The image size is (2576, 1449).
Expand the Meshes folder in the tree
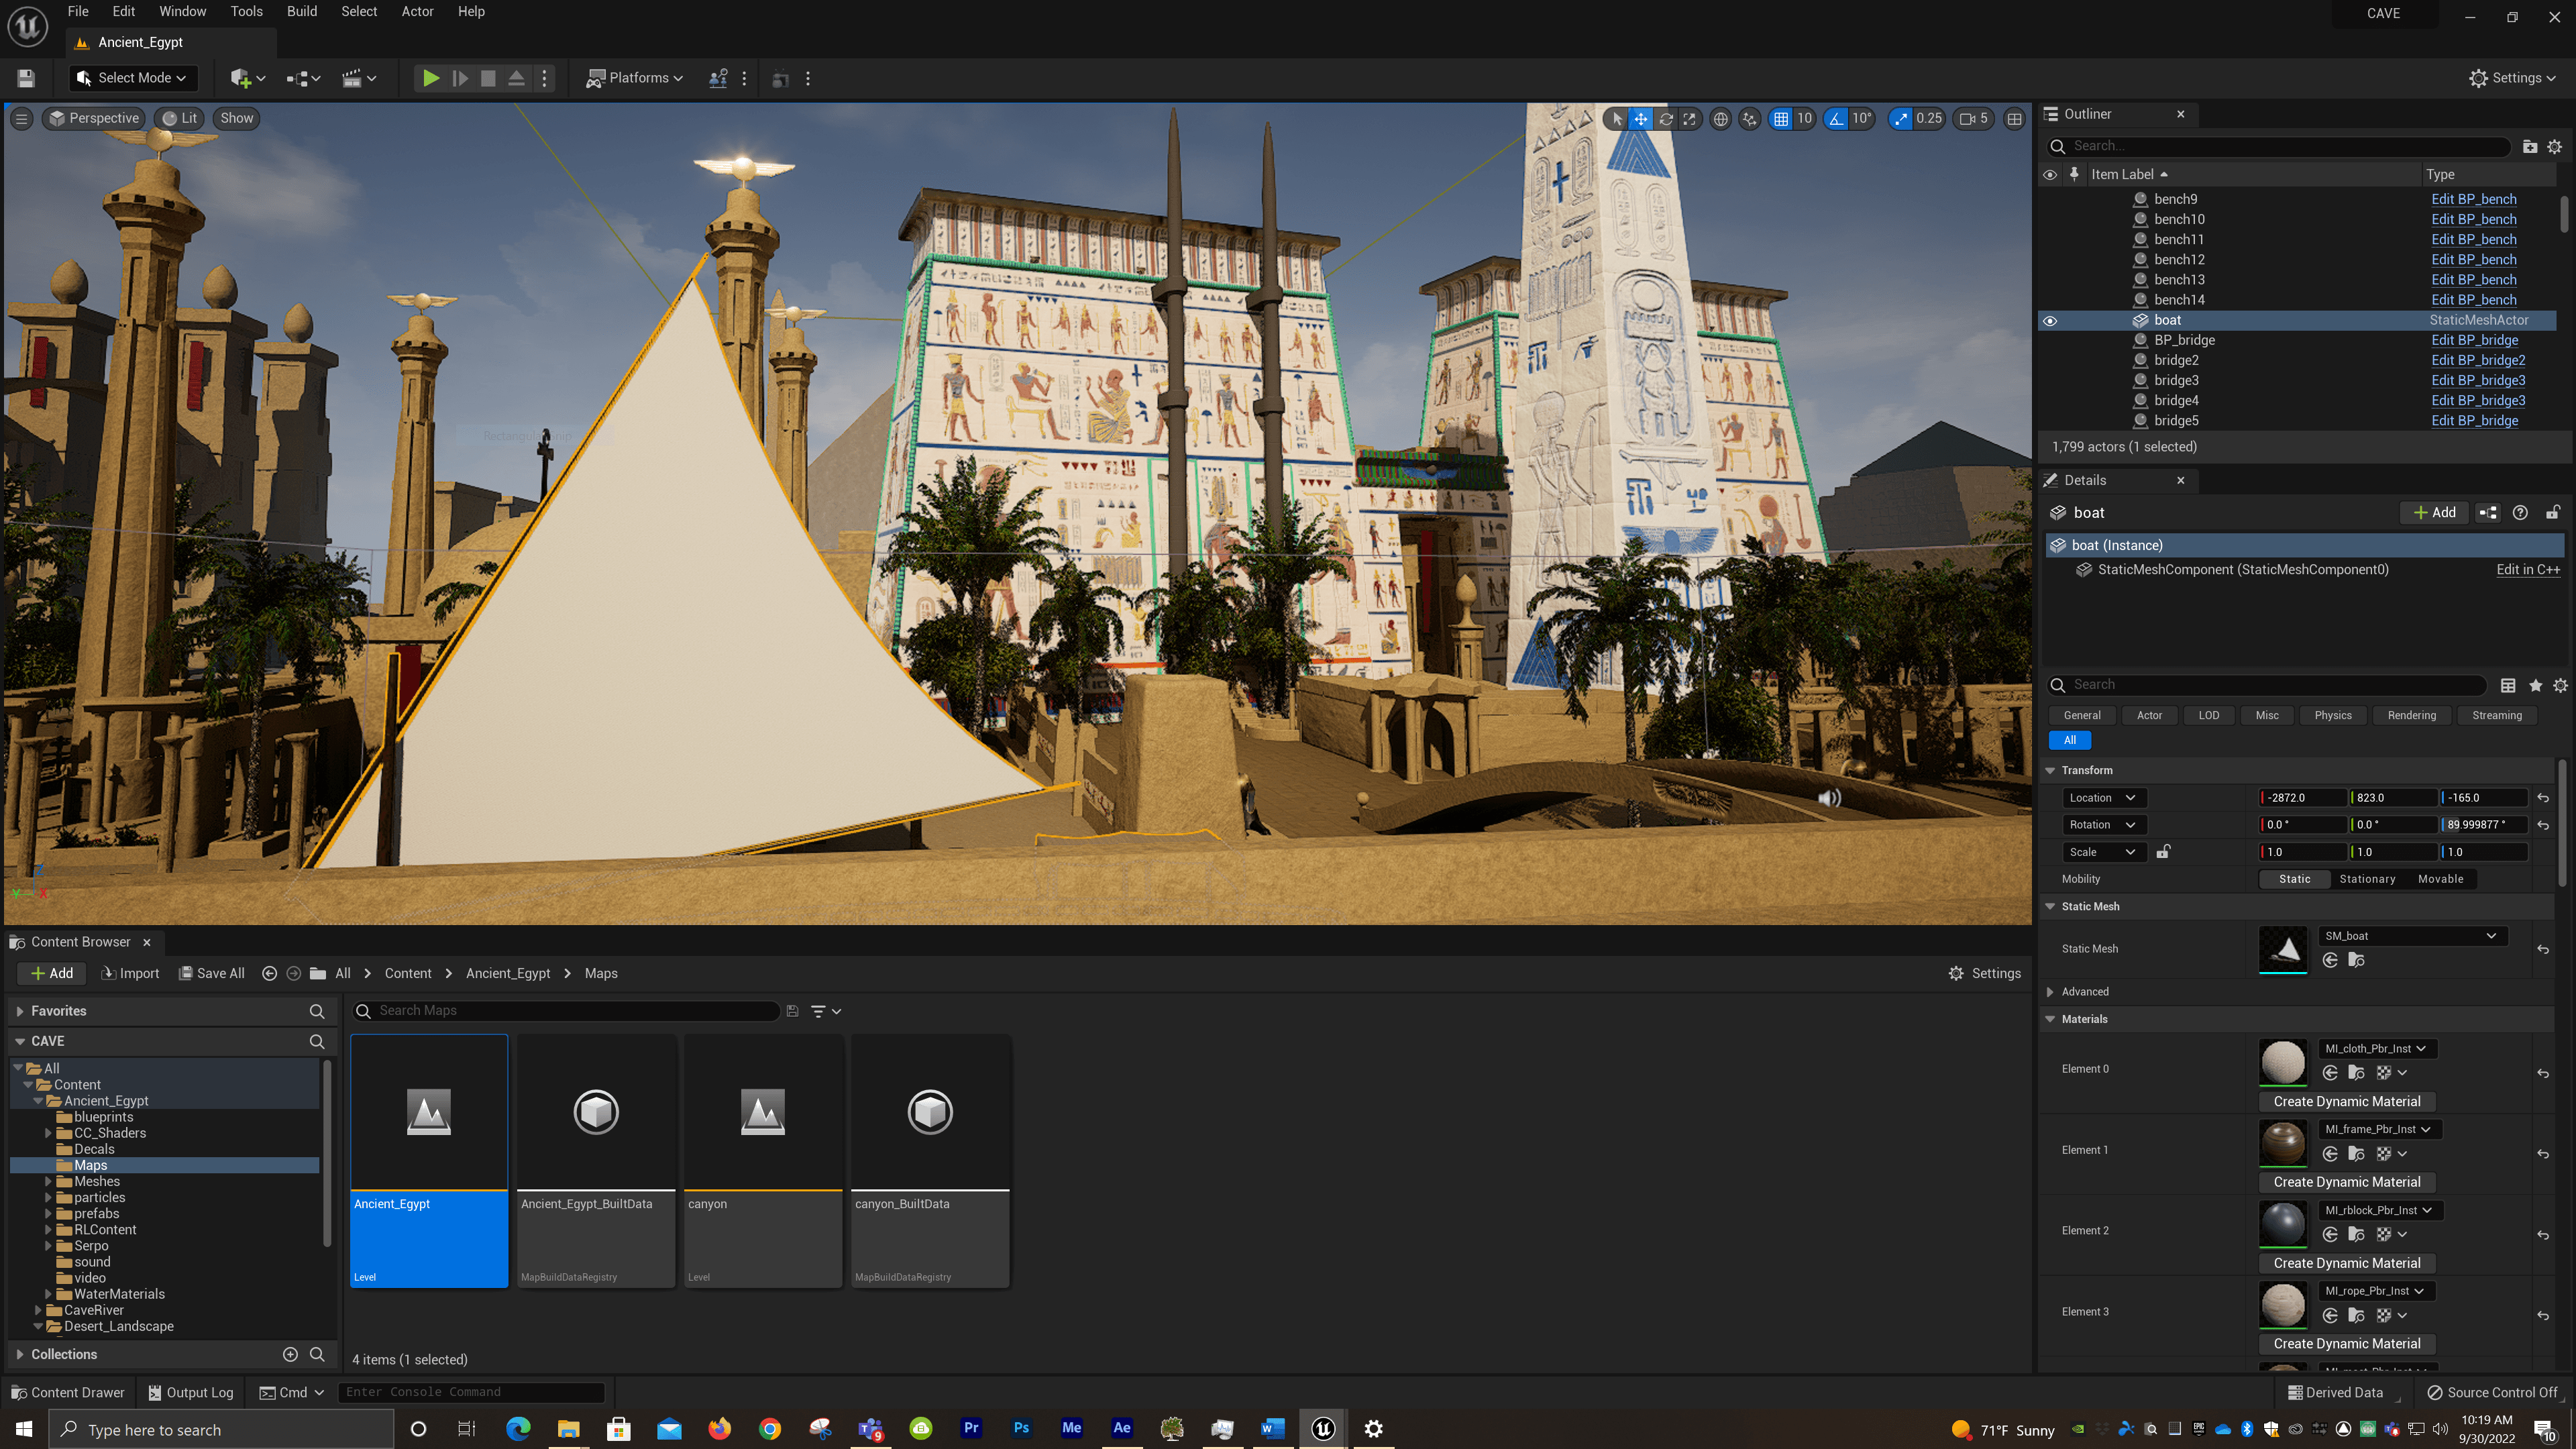48,1181
